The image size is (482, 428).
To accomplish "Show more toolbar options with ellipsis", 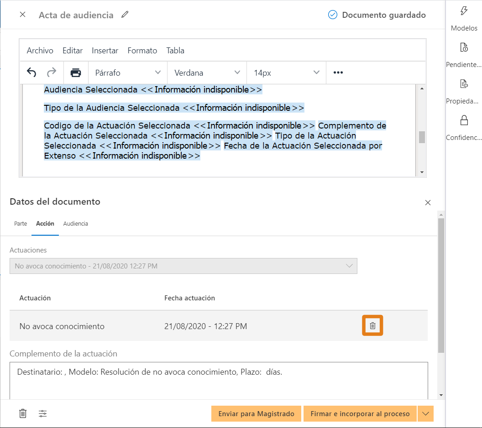I will click(338, 72).
